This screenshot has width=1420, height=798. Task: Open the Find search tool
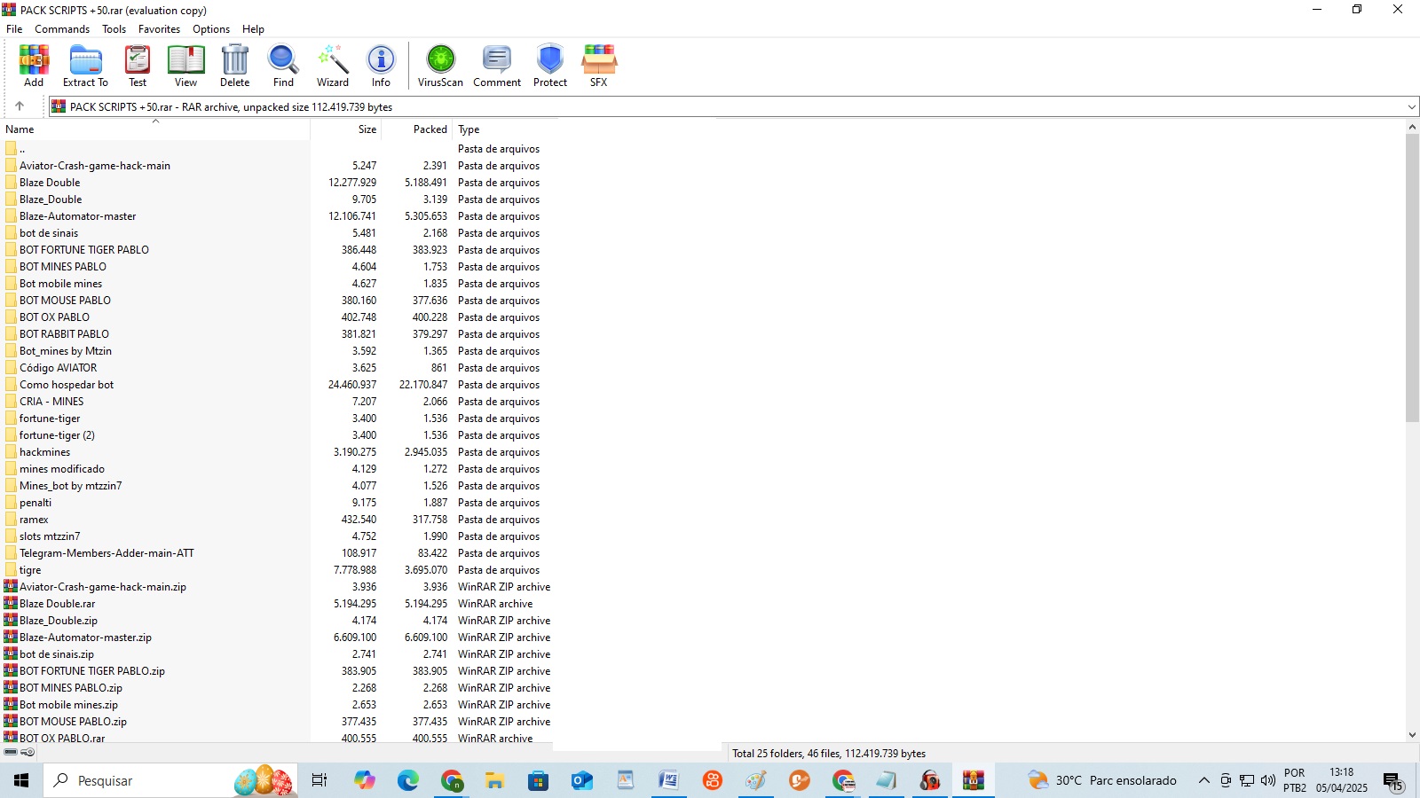283,66
